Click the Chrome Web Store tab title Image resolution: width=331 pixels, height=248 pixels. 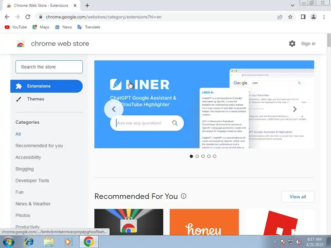(x=41, y=5)
